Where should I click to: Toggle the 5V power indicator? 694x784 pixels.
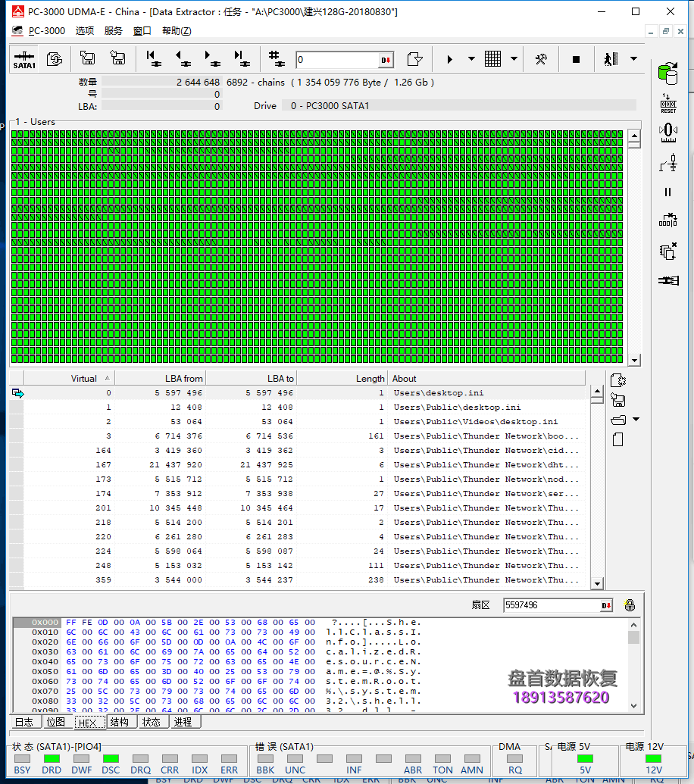click(x=585, y=758)
